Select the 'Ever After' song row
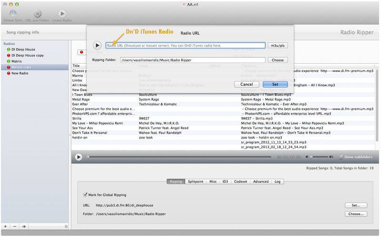 click(223, 104)
